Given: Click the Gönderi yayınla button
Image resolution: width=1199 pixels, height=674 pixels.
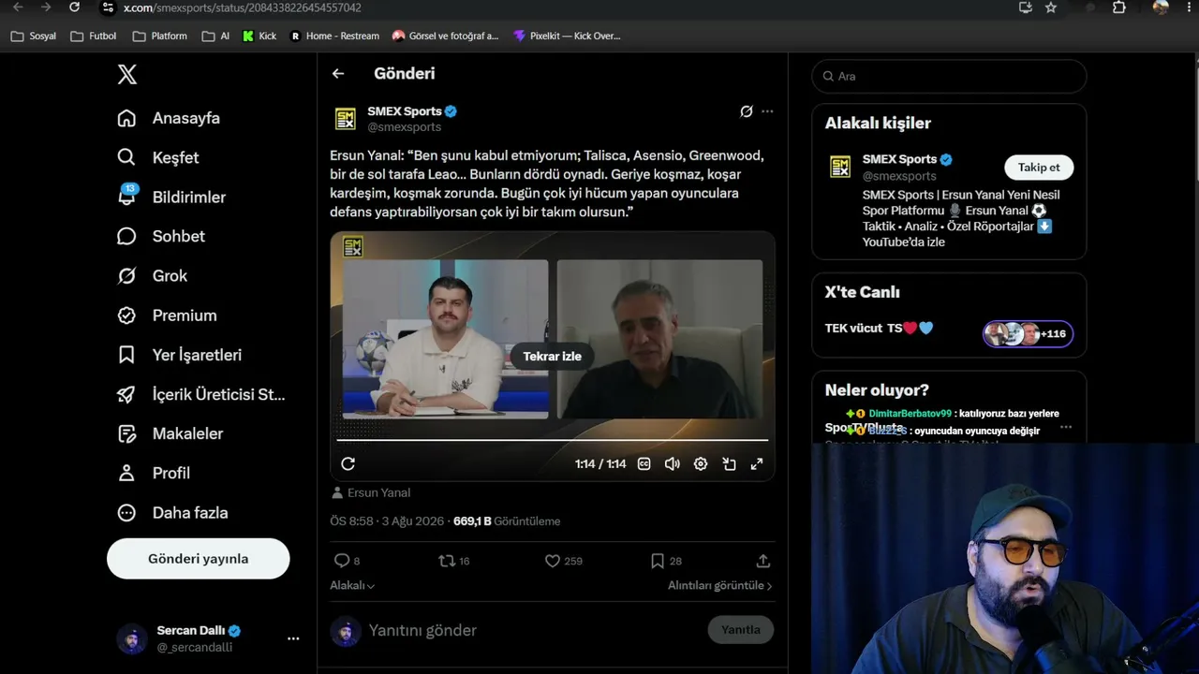Looking at the screenshot, I should point(199,559).
